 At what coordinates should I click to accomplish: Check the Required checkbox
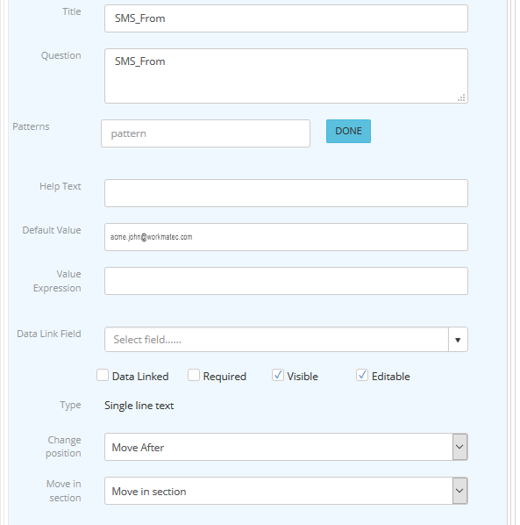194,375
